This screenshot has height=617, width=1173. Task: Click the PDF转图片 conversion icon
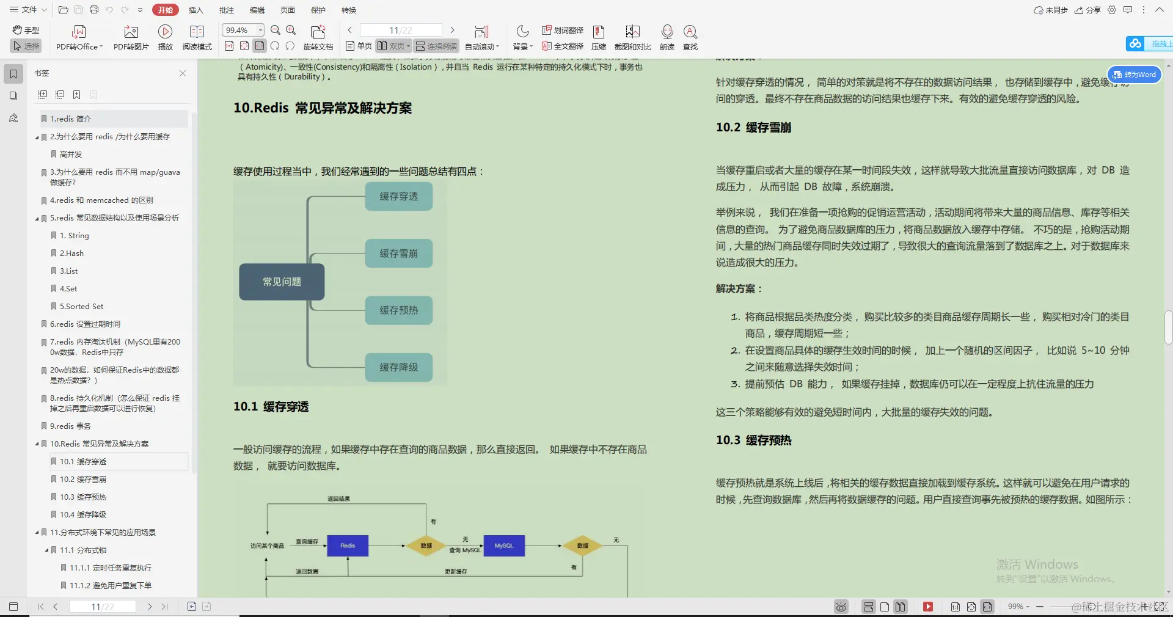[130, 37]
